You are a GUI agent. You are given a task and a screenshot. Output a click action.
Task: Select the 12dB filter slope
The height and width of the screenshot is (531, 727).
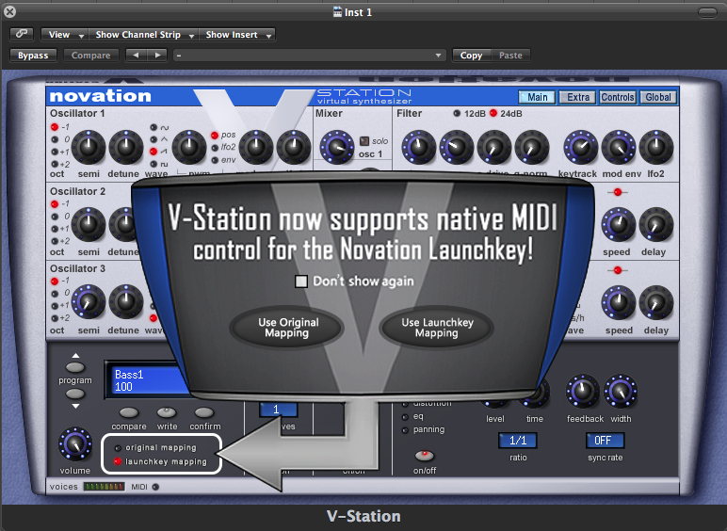pyautogui.click(x=457, y=113)
